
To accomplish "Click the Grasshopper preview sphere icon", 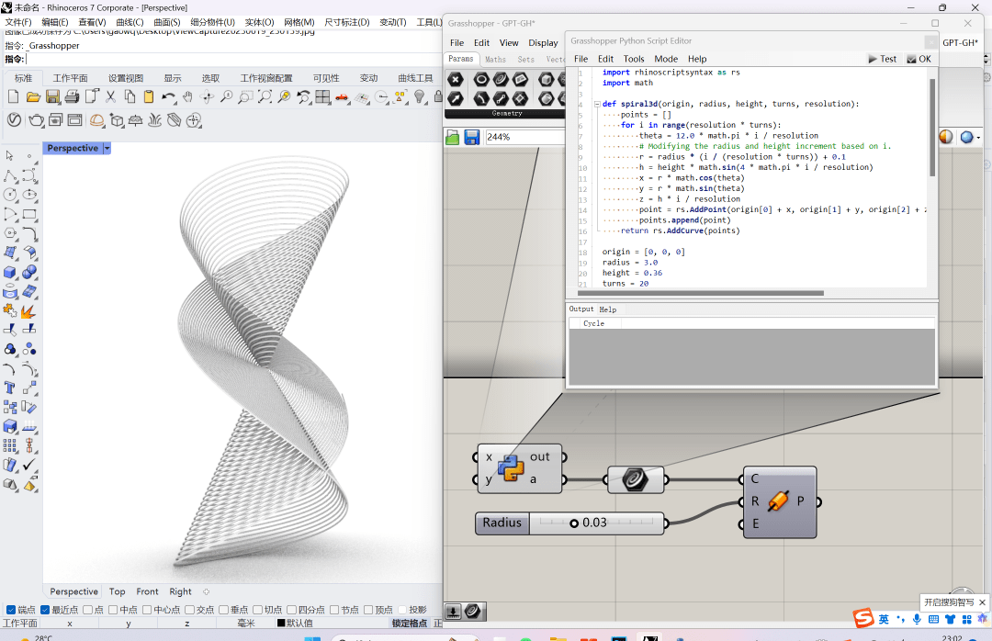I will click(946, 138).
